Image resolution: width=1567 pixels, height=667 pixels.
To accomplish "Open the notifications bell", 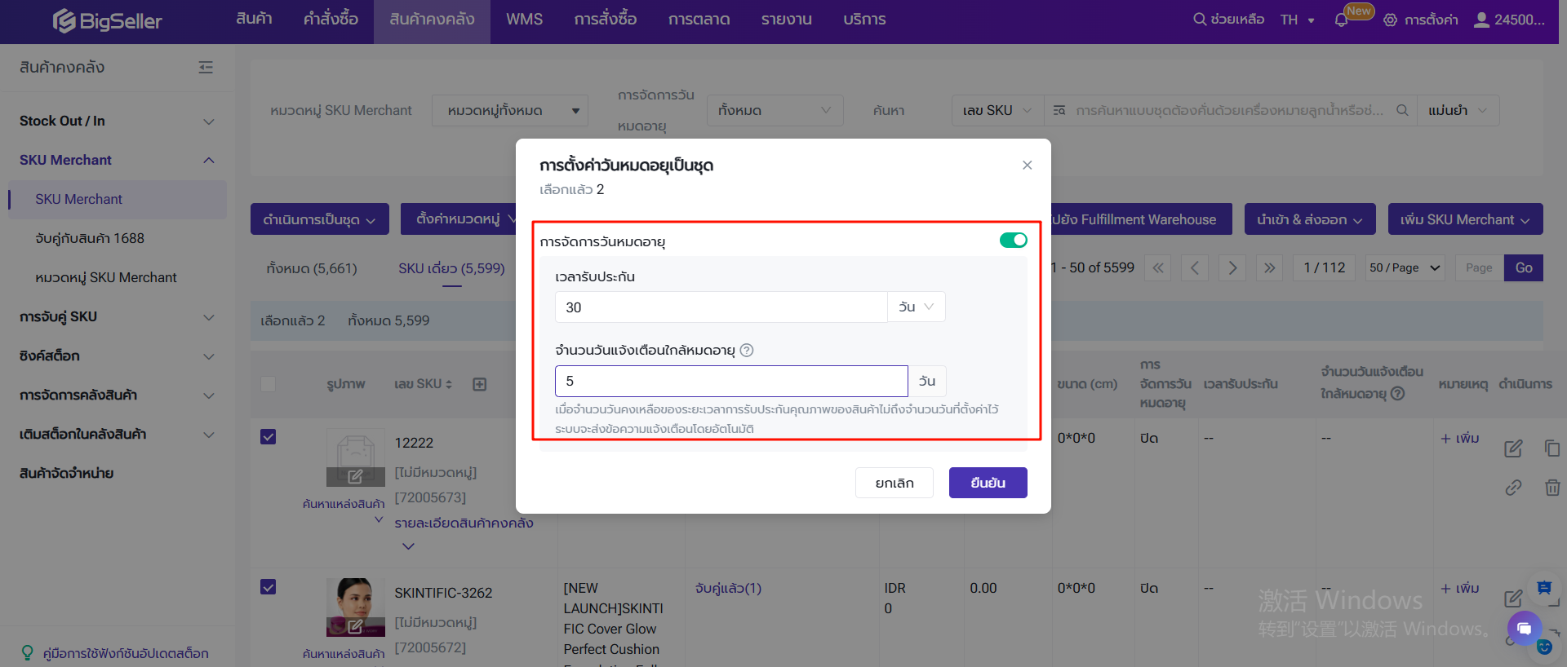I will [1341, 20].
